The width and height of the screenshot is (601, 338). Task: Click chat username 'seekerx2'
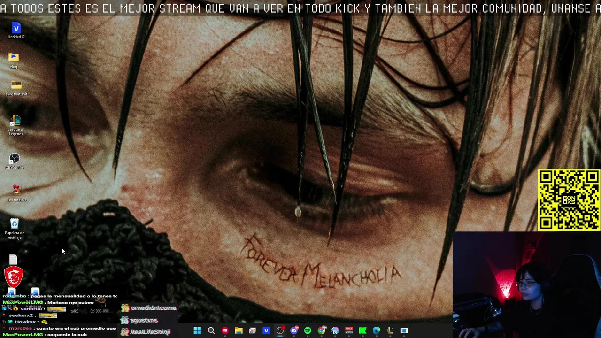(x=21, y=315)
